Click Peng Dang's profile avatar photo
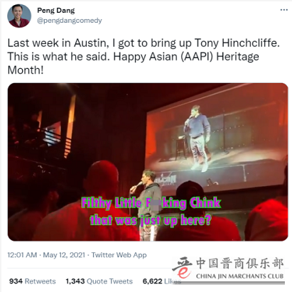This screenshot has width=292, height=292. (x=19, y=16)
